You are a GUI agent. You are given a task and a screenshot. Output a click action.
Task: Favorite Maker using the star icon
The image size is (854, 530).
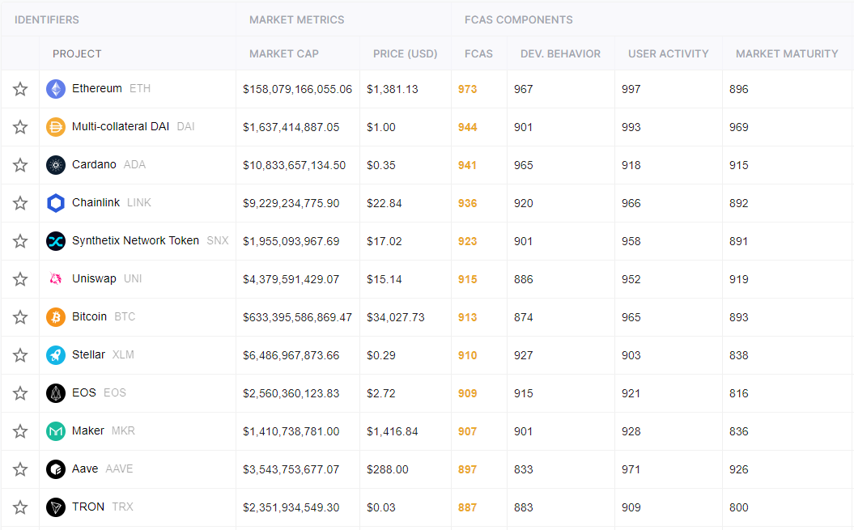pyautogui.click(x=20, y=431)
